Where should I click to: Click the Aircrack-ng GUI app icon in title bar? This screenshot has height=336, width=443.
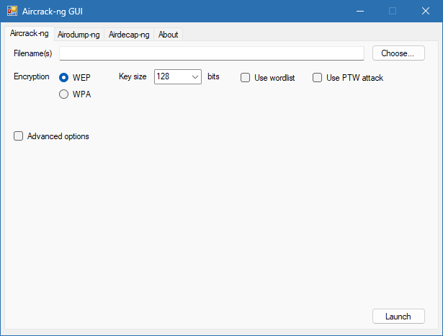[x=12, y=11]
